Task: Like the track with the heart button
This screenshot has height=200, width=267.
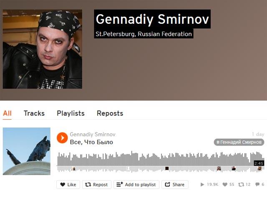Action: coord(68,185)
